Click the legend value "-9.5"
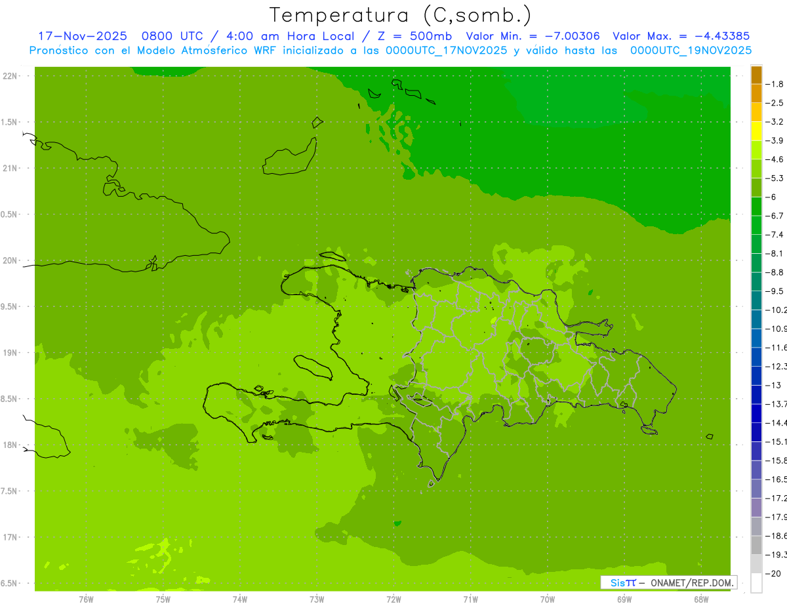This screenshot has width=787, height=608. (776, 291)
